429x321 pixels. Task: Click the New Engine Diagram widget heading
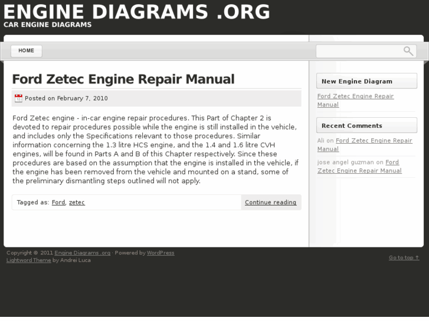(x=366, y=81)
